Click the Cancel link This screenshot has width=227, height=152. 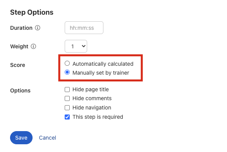(48, 138)
